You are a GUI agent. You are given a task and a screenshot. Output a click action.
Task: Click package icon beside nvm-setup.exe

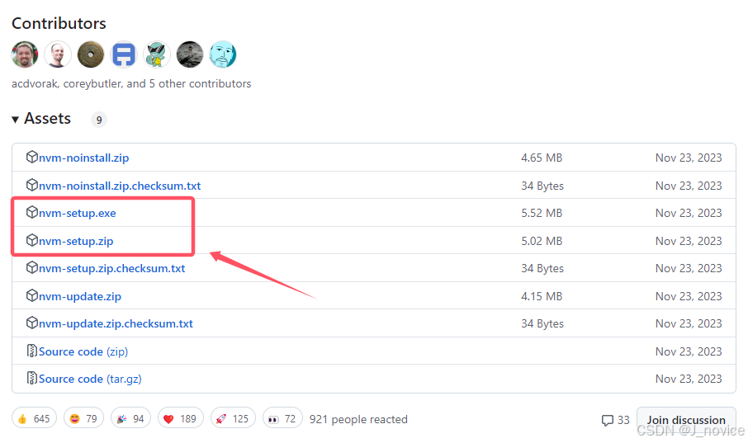(x=32, y=212)
